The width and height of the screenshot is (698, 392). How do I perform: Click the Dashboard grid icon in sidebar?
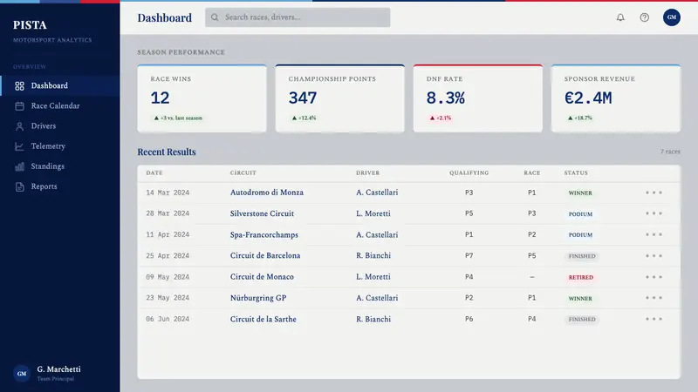coord(19,85)
